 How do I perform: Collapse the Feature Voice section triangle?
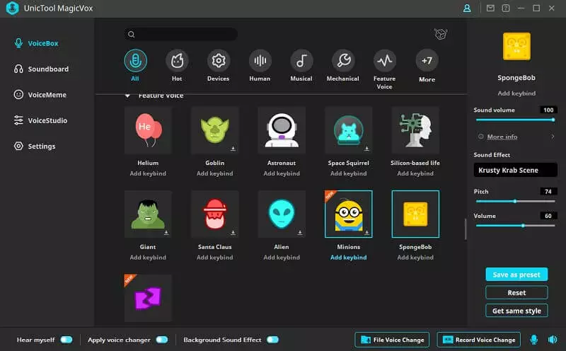(127, 96)
